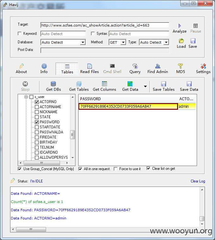Open the Find Admin icon
The image size is (215, 240).
click(x=158, y=66)
